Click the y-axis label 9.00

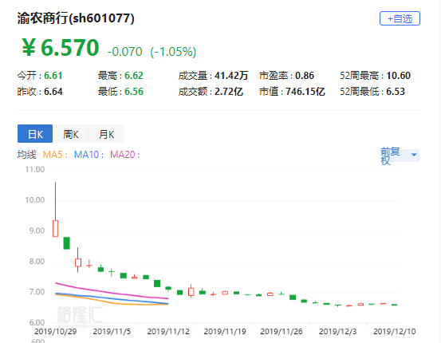[37, 231]
